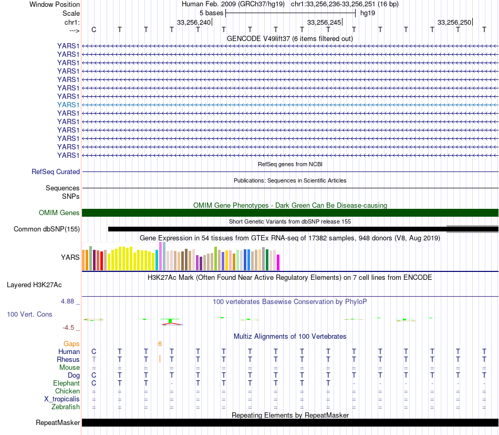The width and height of the screenshot is (499, 435).
Task: Select the light blue highlighted YARS1 transcript label
Action: tap(68, 105)
